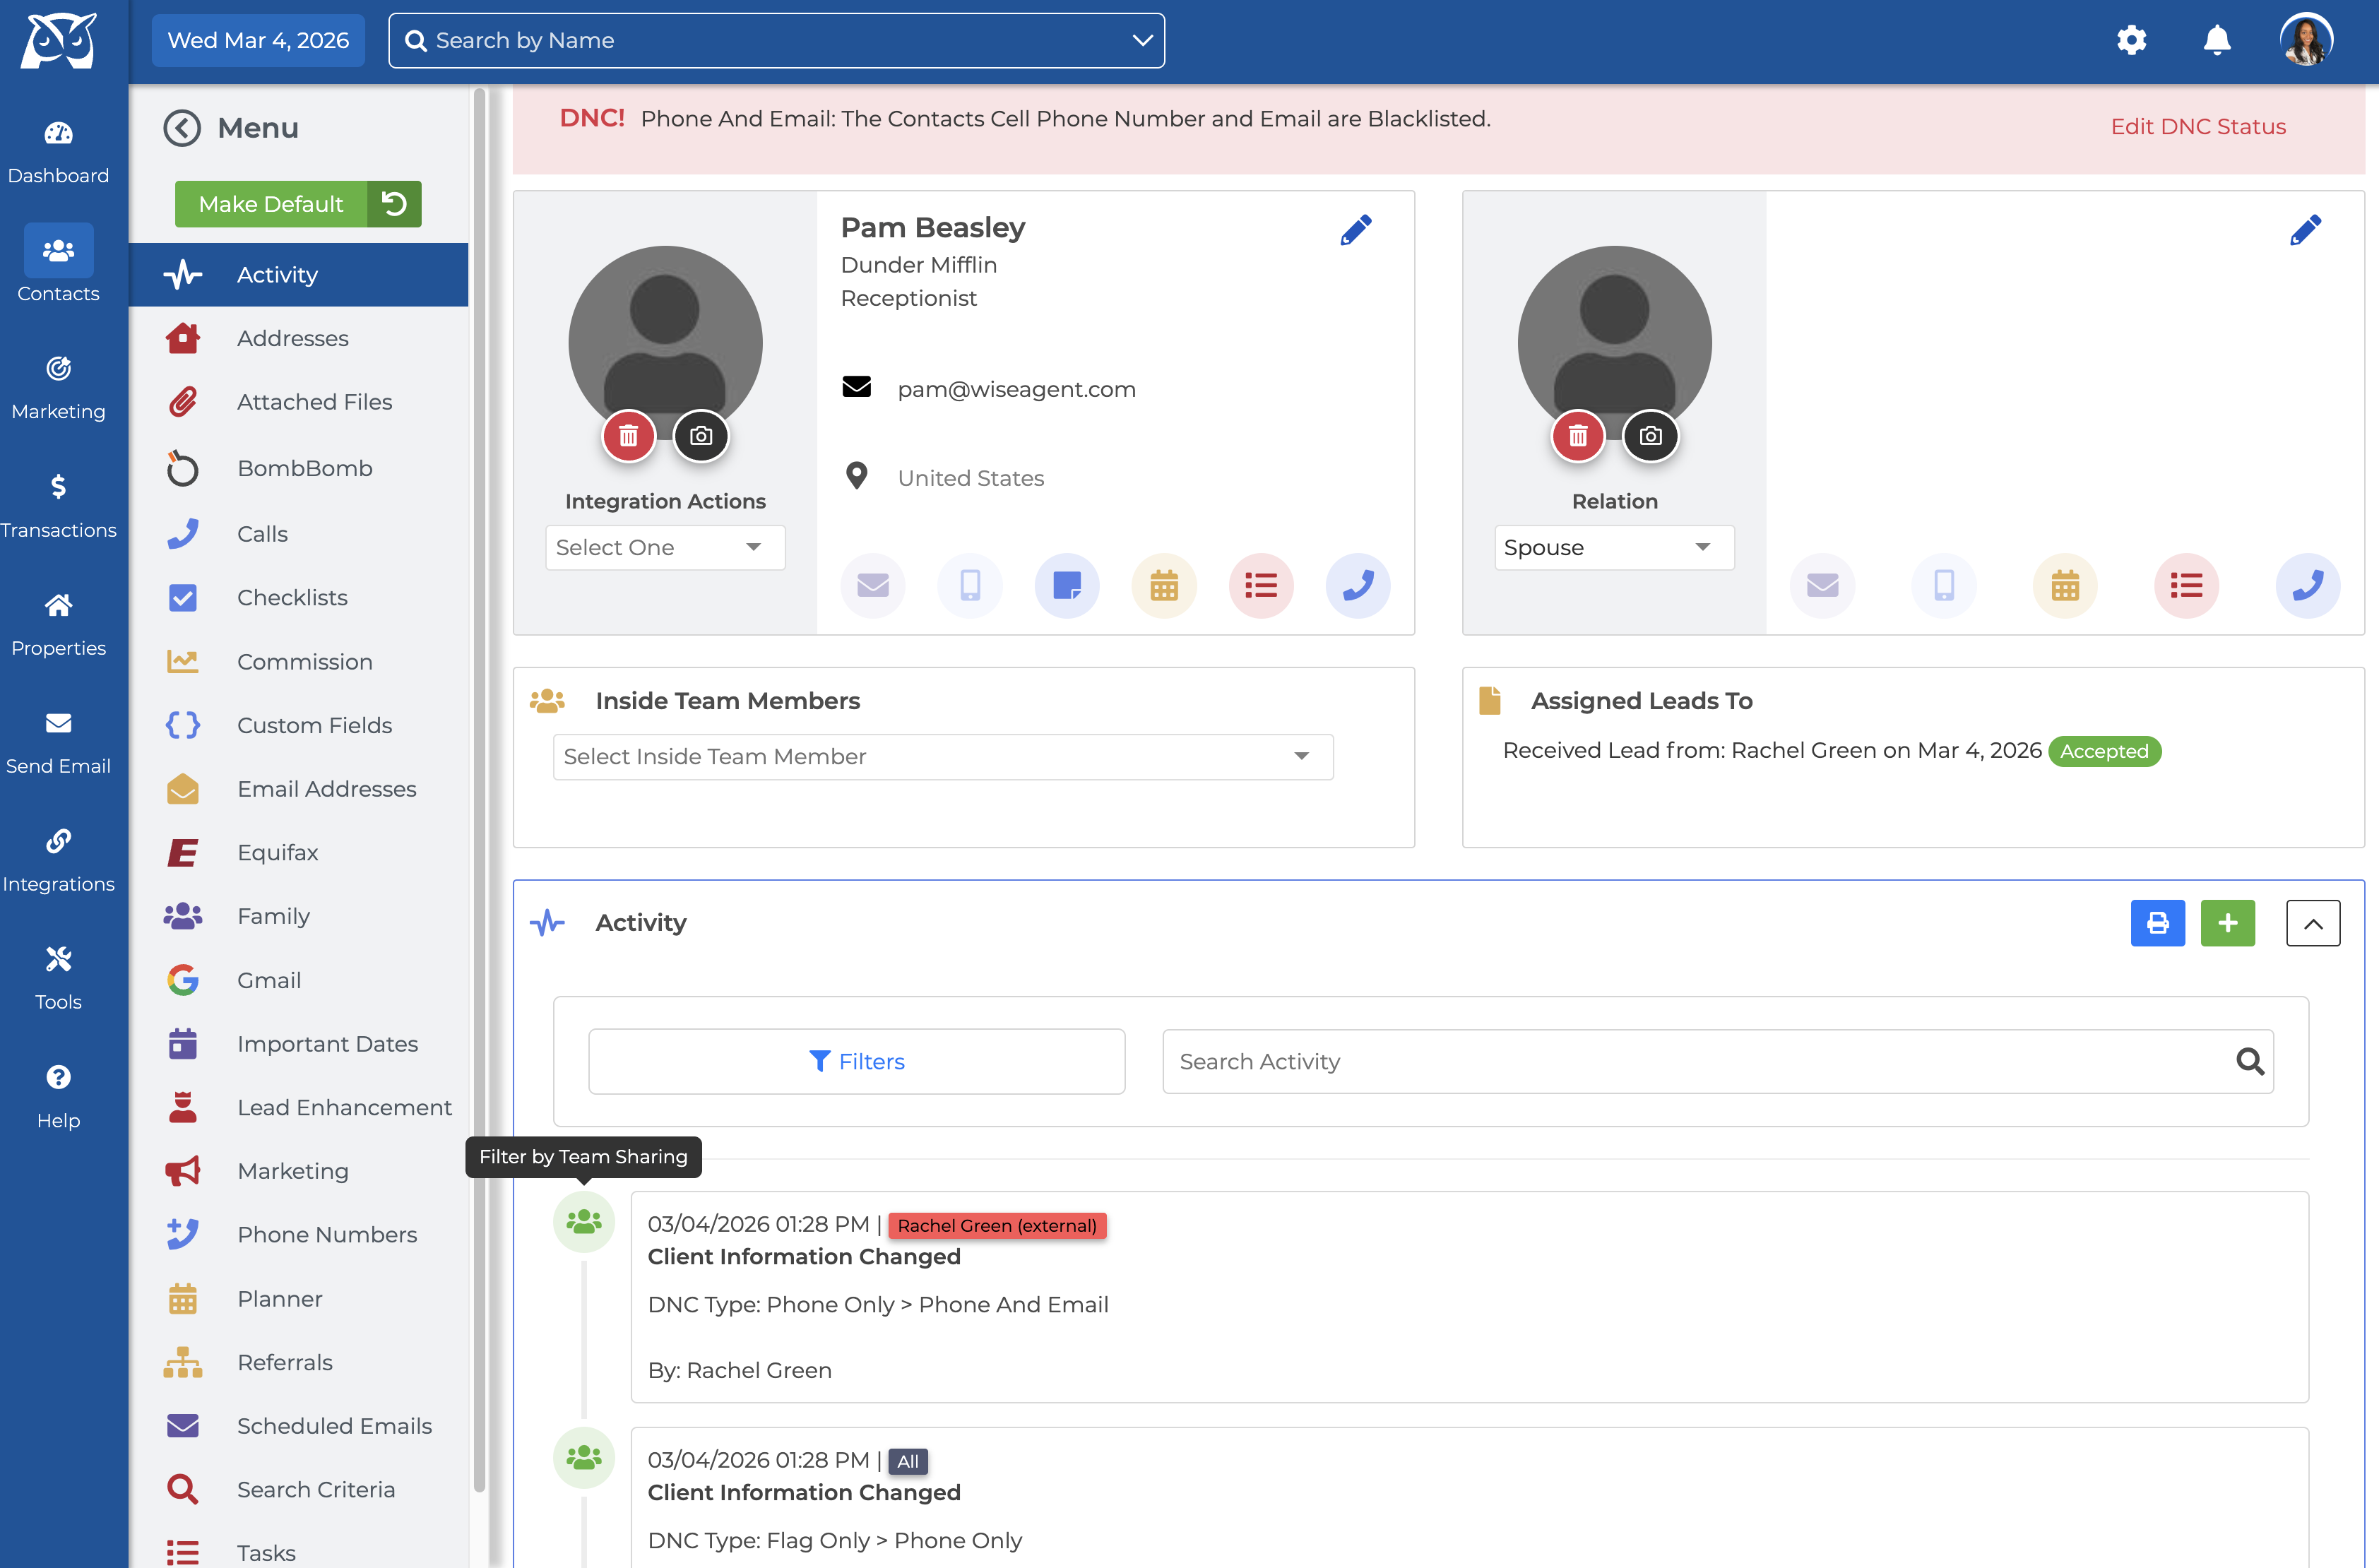
Task: Log a call for Pam Beasley
Action: coord(1358,585)
